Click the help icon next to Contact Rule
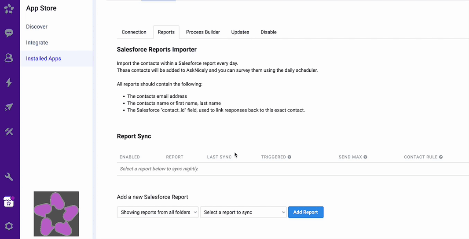Viewport: 469px width, 239px height. pos(441,157)
